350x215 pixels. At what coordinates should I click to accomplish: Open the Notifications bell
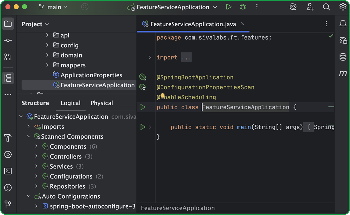pyautogui.click(x=343, y=24)
